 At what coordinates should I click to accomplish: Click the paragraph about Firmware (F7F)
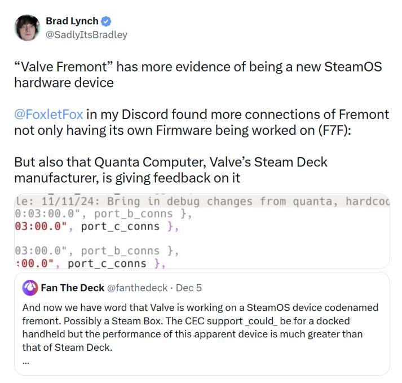tap(201, 122)
